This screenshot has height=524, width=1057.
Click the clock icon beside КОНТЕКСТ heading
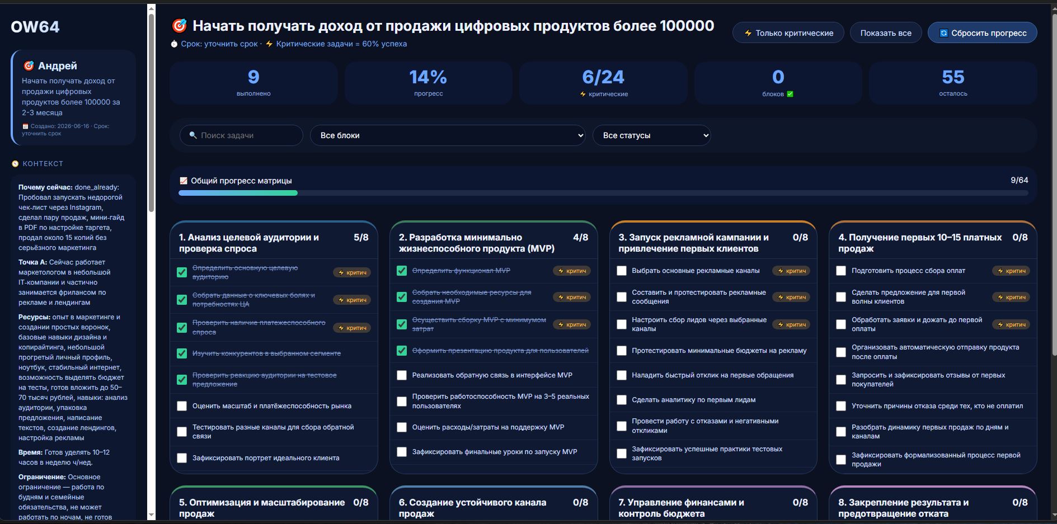coord(16,164)
